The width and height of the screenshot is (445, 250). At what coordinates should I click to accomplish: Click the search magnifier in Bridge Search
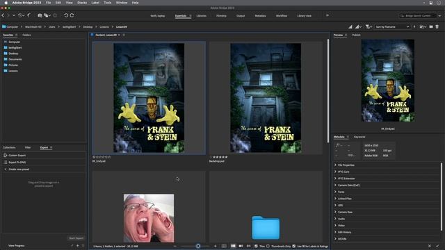[402, 15]
